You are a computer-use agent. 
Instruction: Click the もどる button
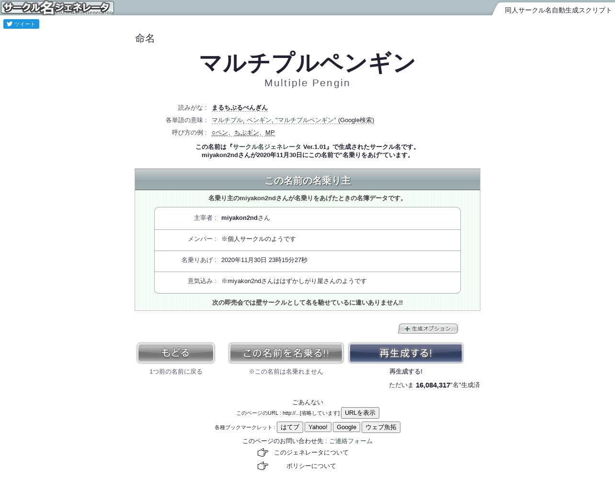pos(176,353)
